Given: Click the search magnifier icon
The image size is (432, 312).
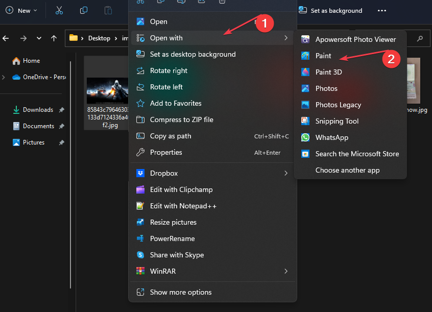Looking at the screenshot, I should pos(420,38).
